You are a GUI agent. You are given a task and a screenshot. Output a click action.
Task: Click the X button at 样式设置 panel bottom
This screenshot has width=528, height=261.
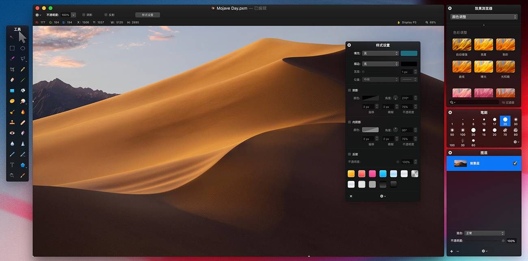click(x=351, y=196)
